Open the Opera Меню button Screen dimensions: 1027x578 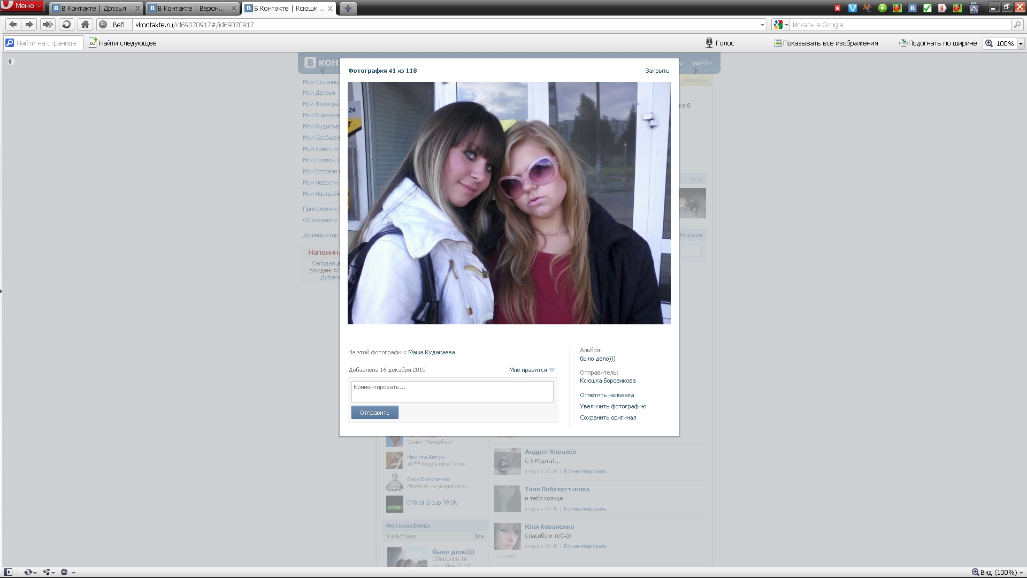22,6
